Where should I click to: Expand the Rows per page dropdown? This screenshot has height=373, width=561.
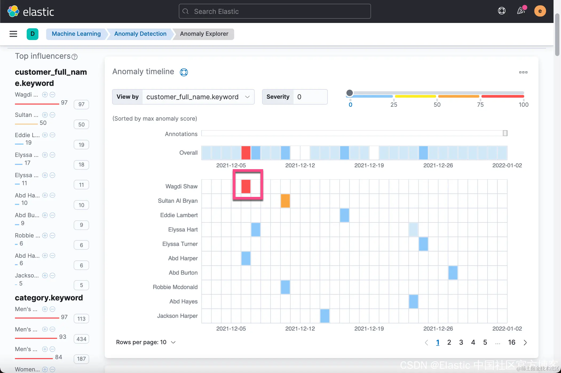146,342
